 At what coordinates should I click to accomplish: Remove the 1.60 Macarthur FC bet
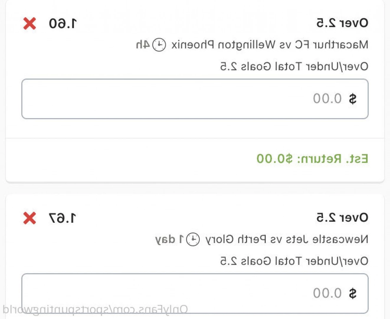click(x=30, y=23)
